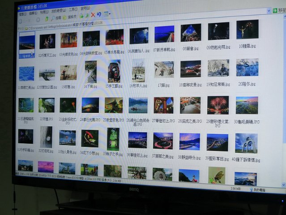This screenshot has width=286, height=215.
Task: Click the 25教堂夜色.JPG file name
Action: (x=113, y=120)
